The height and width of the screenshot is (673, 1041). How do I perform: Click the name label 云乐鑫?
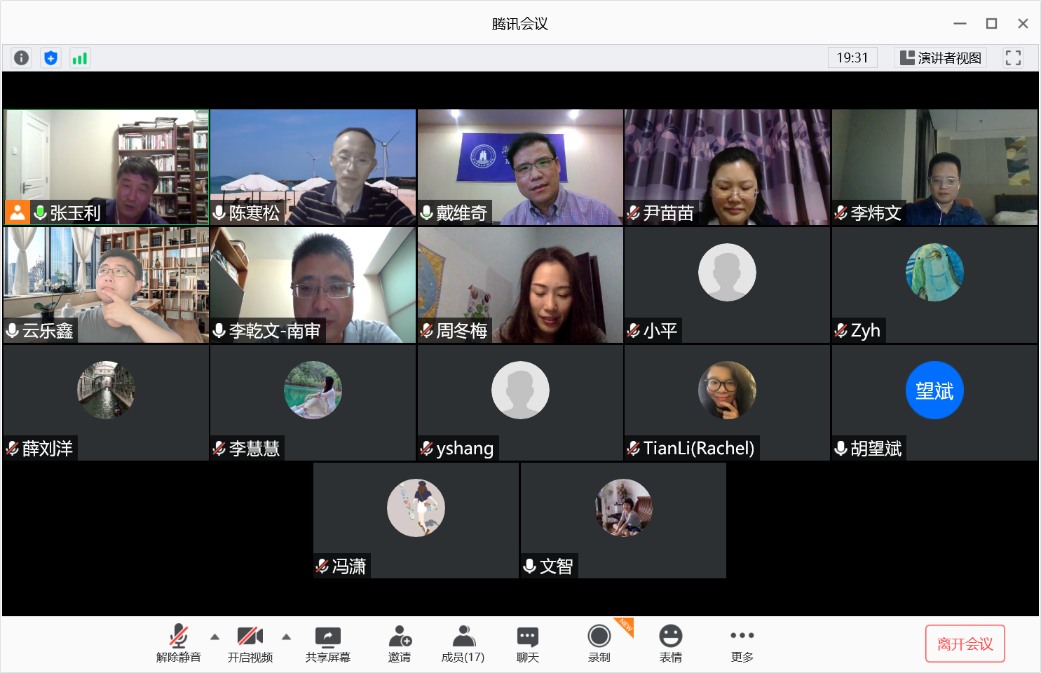pyautogui.click(x=48, y=330)
